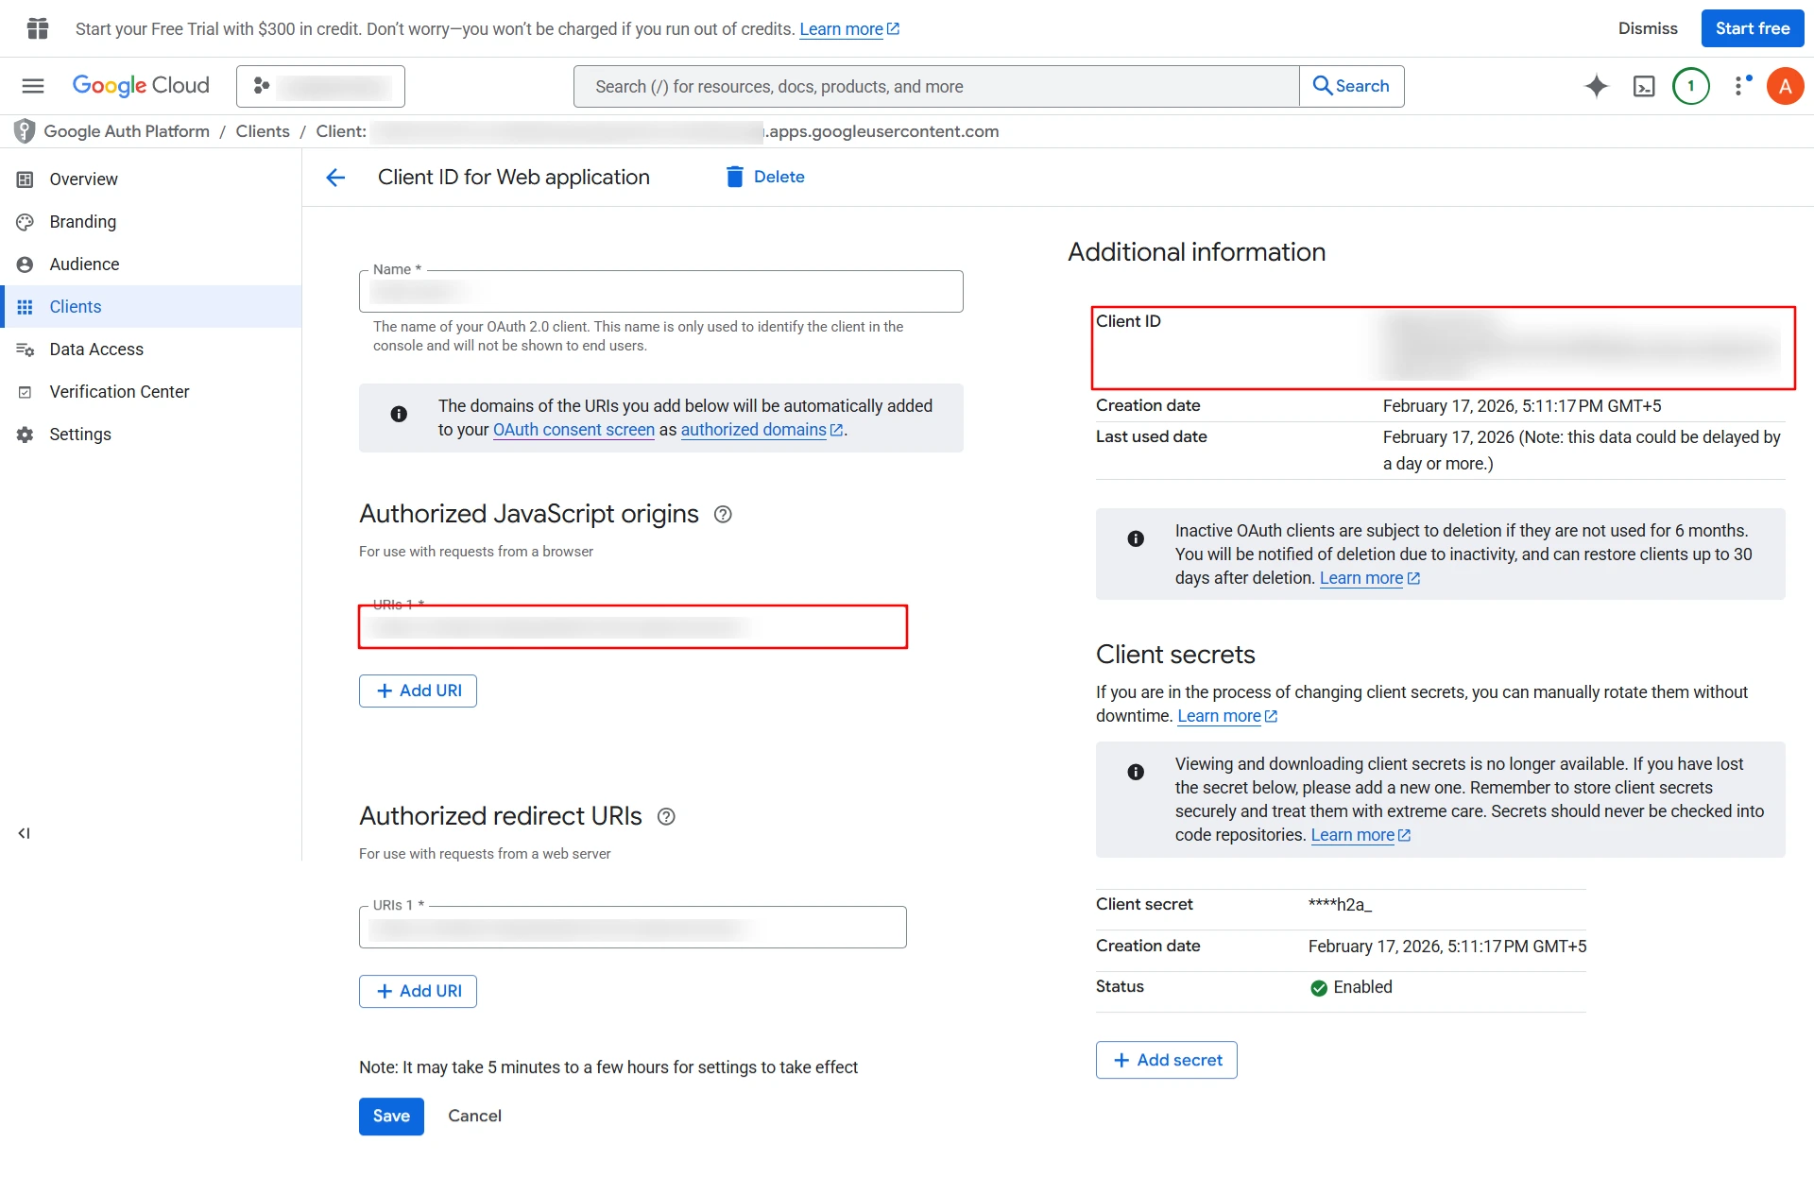The width and height of the screenshot is (1814, 1194).
Task: Open Gemini with the sparkle icon
Action: pyautogui.click(x=1596, y=86)
